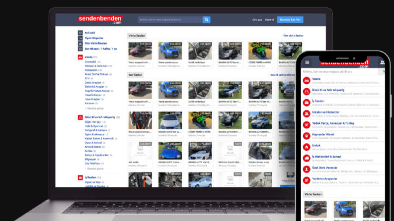Click the red shopping bag icon on laptop sidebar

pos(80,117)
